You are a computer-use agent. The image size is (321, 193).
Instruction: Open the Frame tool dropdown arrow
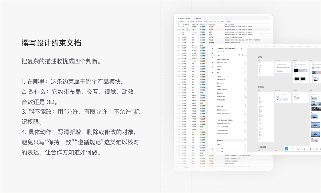[295, 149]
